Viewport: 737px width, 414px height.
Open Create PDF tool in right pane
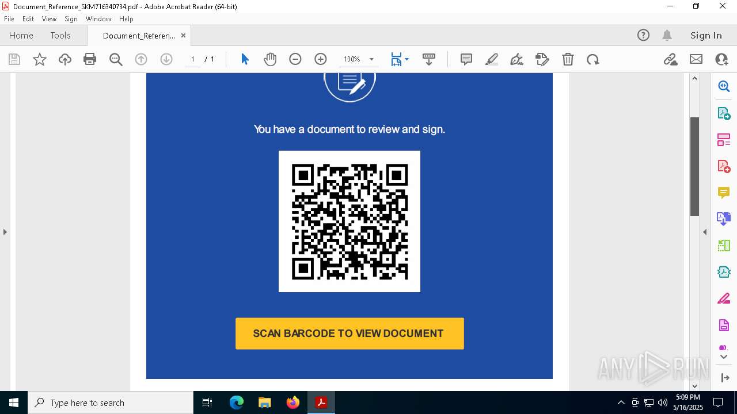[x=724, y=166]
